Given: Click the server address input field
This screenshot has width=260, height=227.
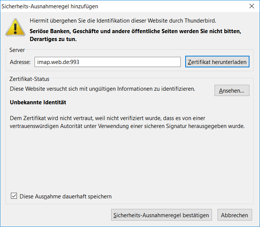Looking at the screenshot, I should click(107, 62).
